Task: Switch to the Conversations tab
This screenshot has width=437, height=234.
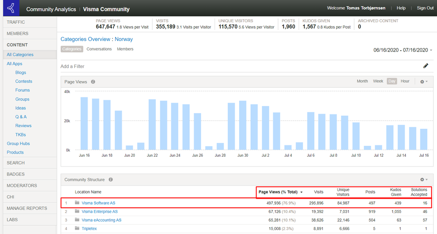Action: click(99, 49)
